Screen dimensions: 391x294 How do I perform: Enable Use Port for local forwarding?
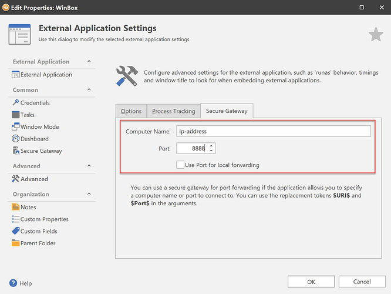(x=180, y=165)
